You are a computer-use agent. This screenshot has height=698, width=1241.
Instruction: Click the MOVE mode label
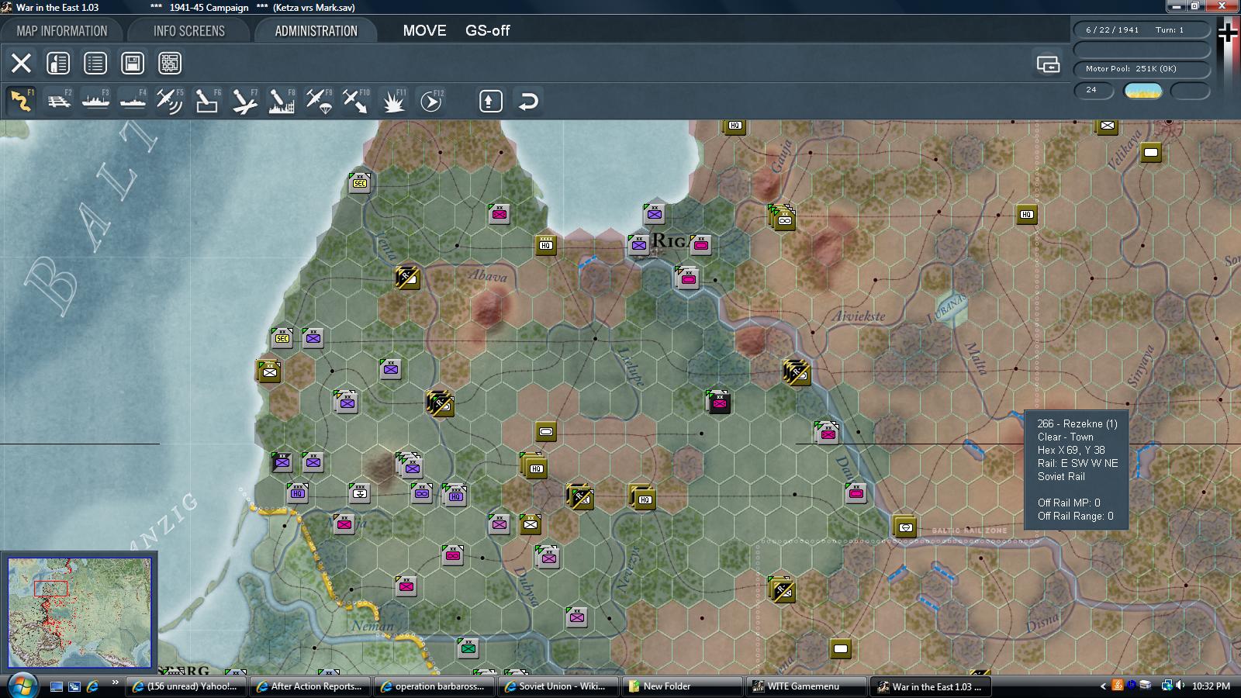[424, 31]
